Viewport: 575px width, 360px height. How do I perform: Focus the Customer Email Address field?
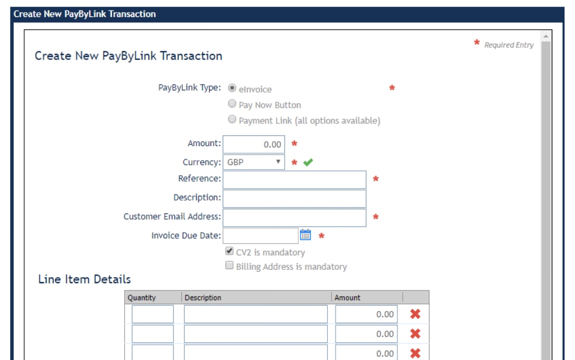click(x=294, y=217)
